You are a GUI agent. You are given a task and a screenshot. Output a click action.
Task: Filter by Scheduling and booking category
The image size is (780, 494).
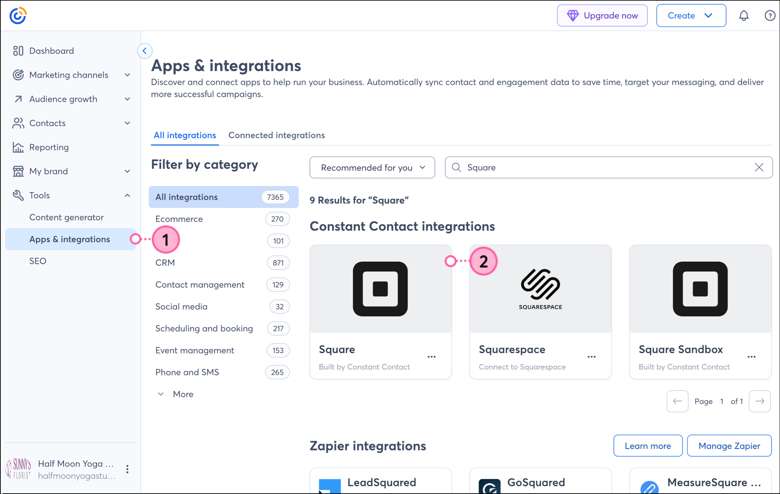pos(223,329)
